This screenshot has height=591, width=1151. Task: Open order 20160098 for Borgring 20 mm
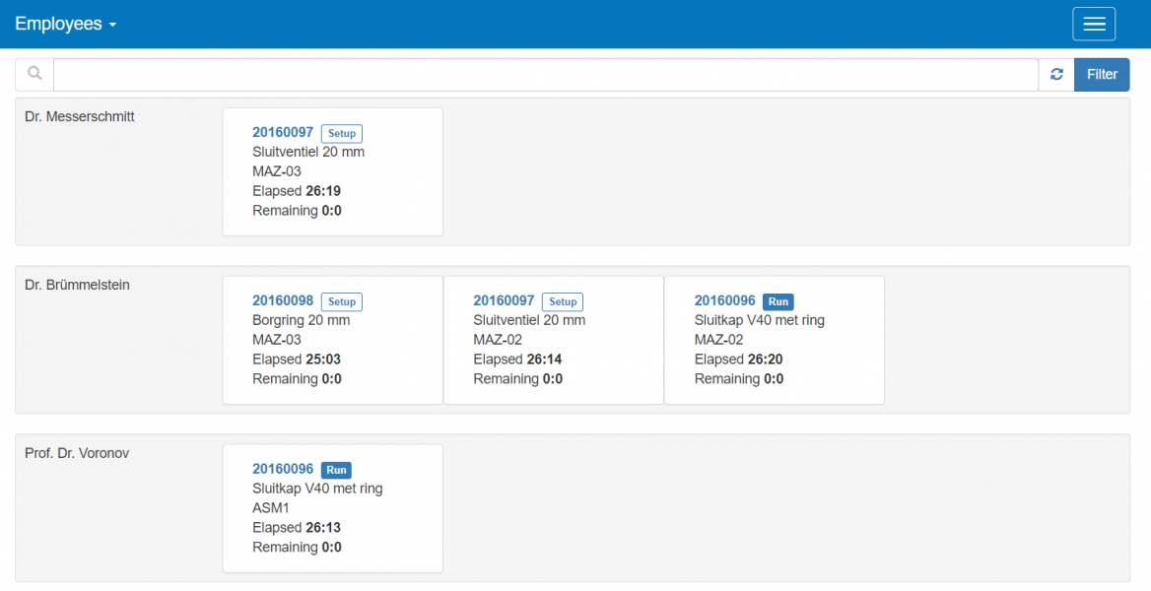coord(283,301)
